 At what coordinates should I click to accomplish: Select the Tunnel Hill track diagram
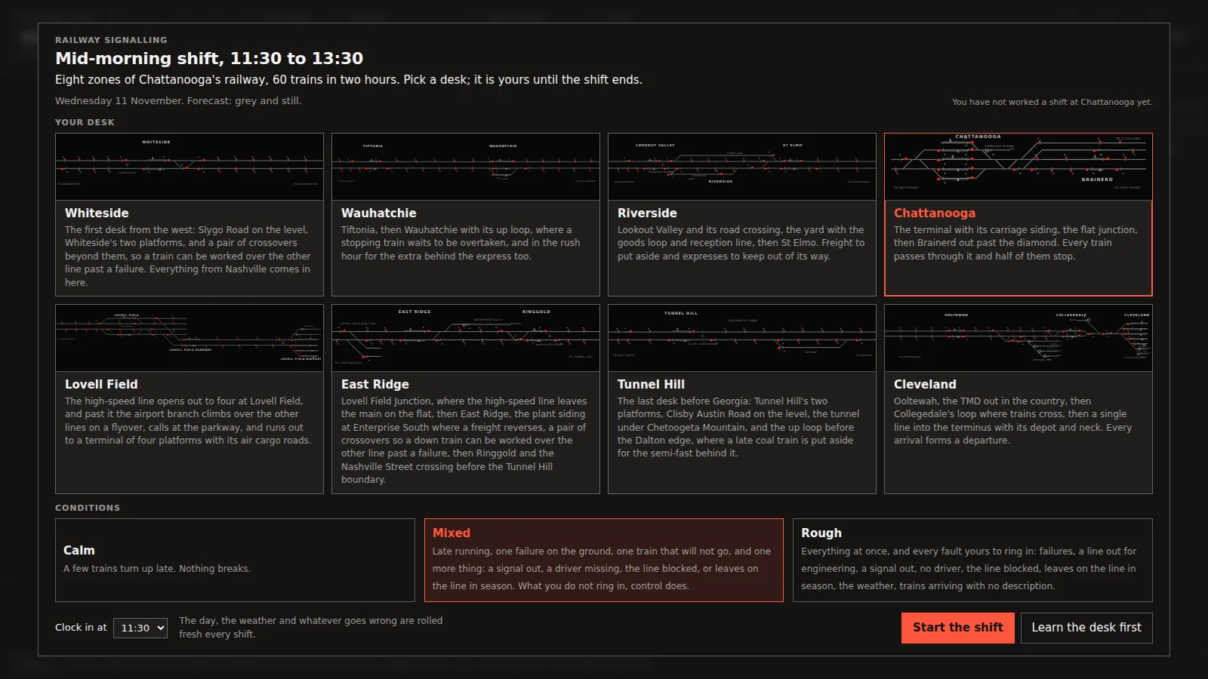pos(742,338)
